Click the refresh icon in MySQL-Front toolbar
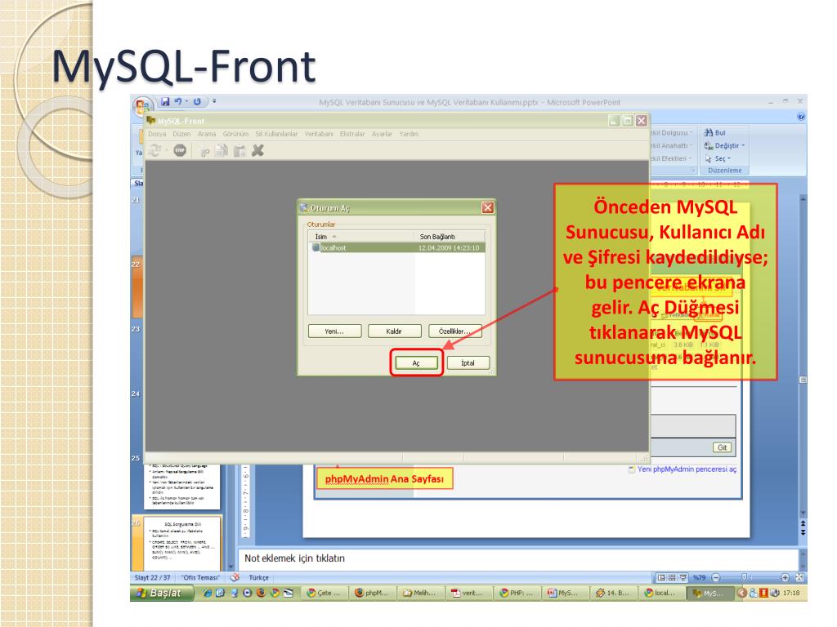The width and height of the screenshot is (837, 627). 154,151
